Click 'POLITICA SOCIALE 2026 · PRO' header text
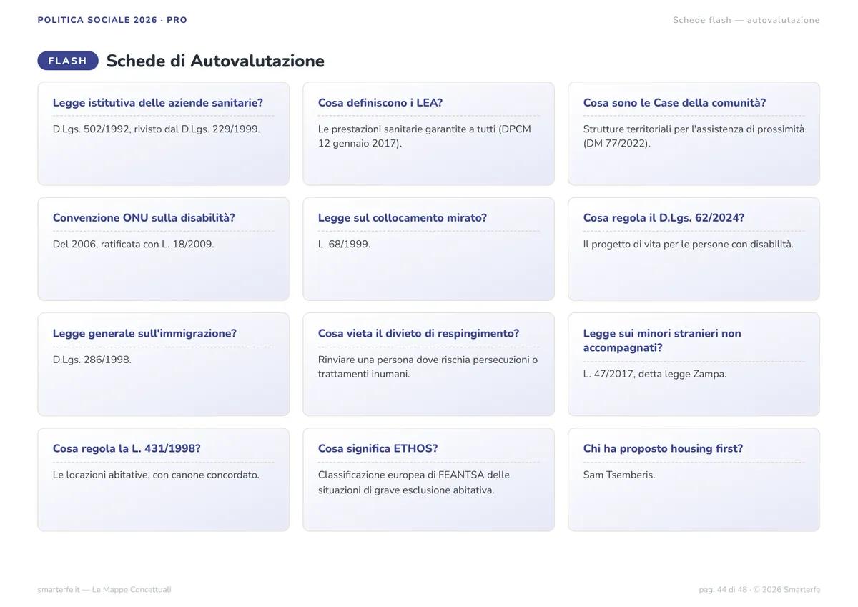Screen dimensions: 858x607 112,20
